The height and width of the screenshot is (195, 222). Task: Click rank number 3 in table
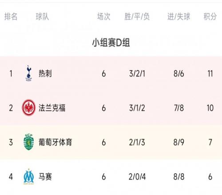11,142
